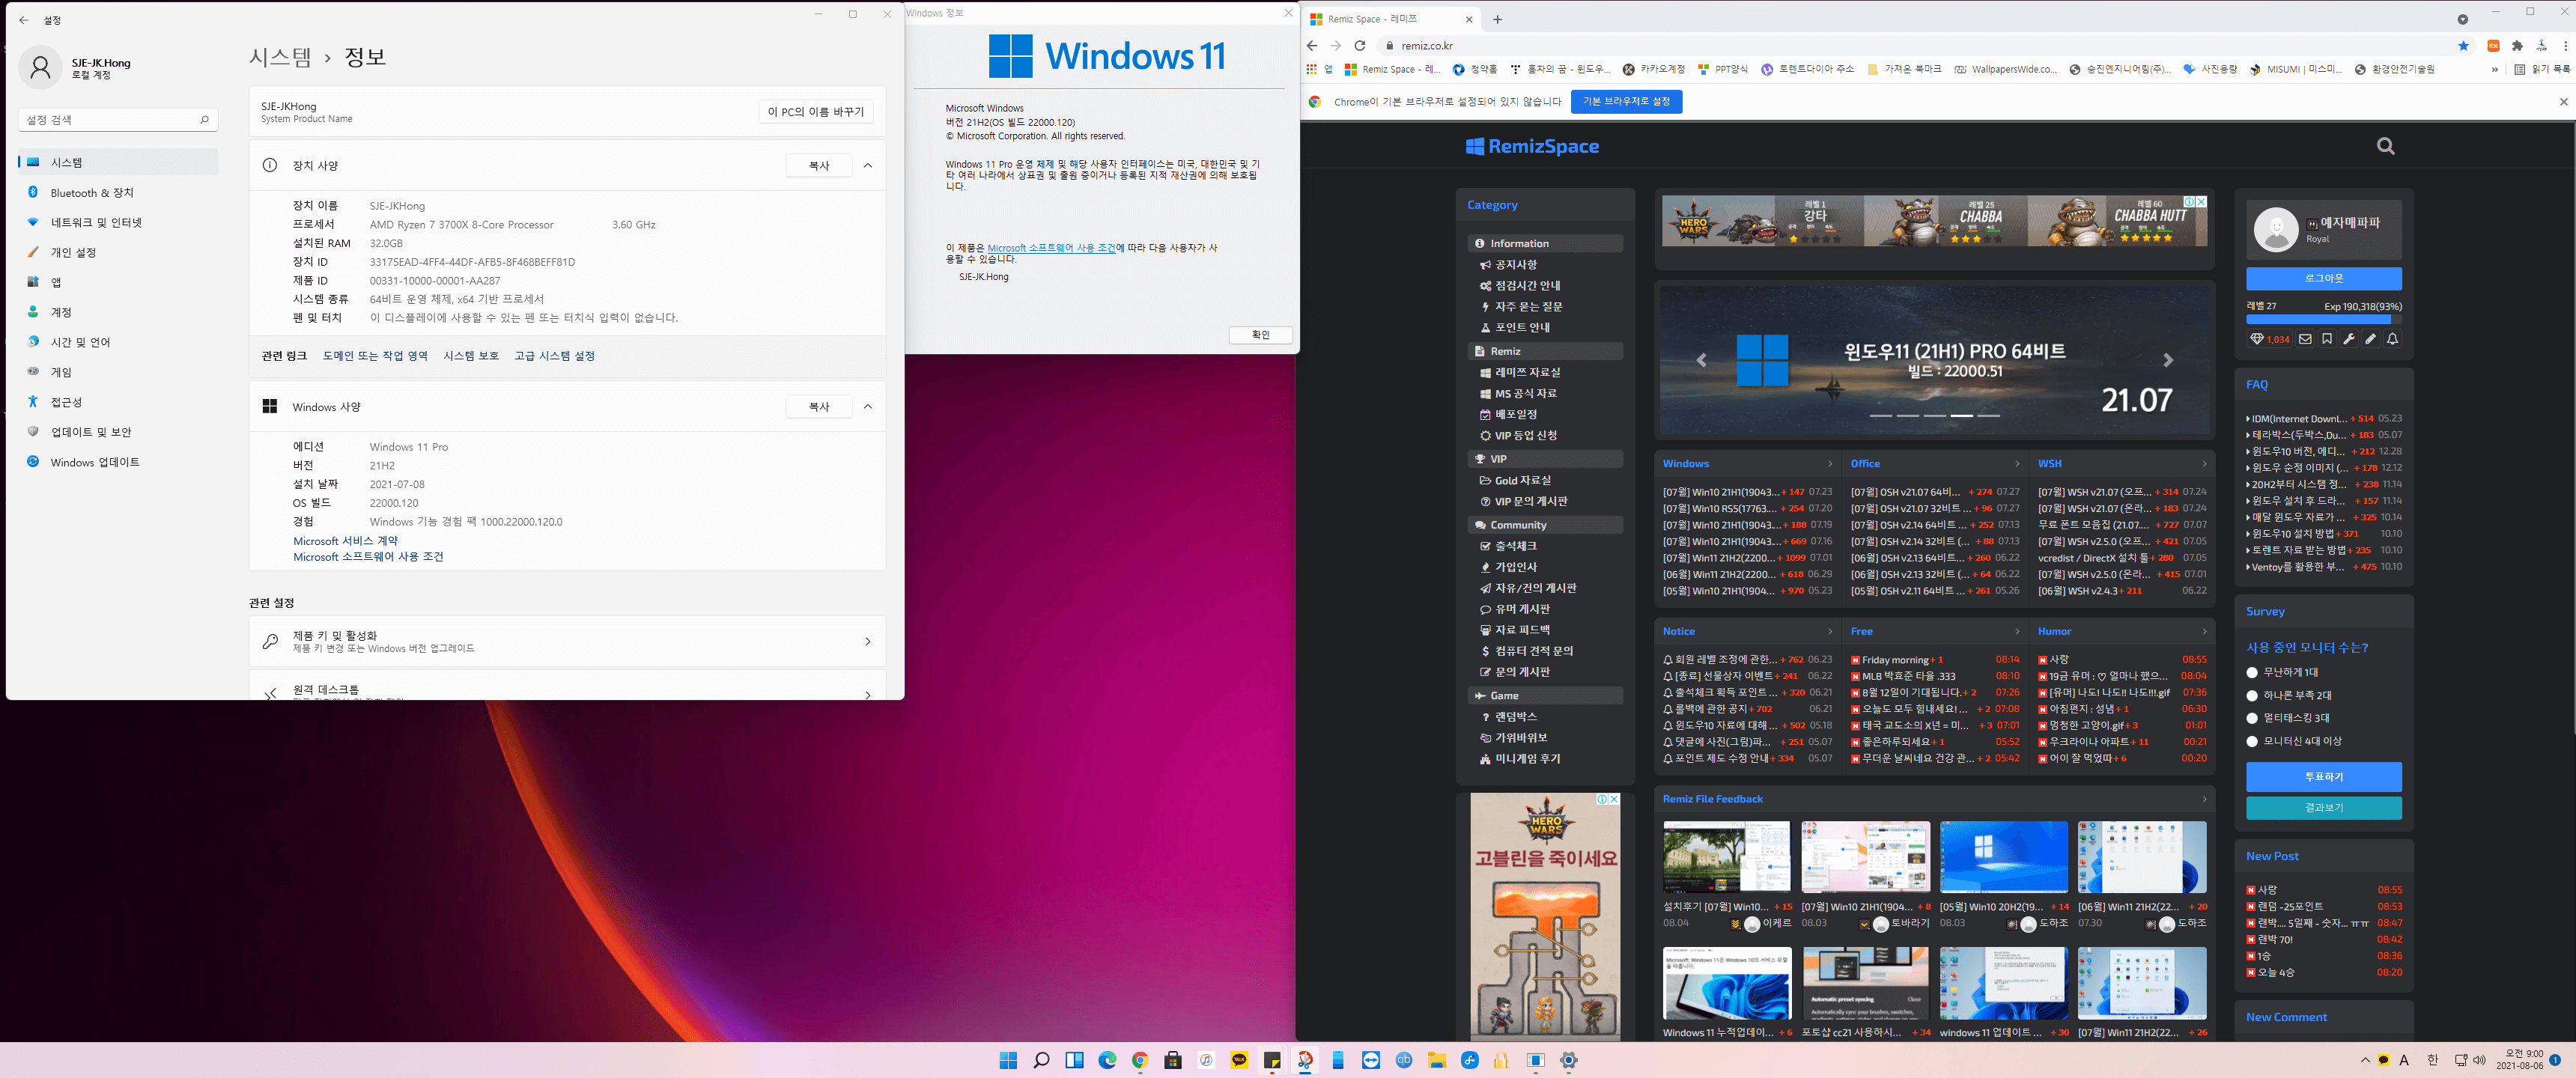Click 확인 in Windows 정보 dialog
Image resolution: width=2576 pixels, height=1078 pixels.
[1260, 335]
